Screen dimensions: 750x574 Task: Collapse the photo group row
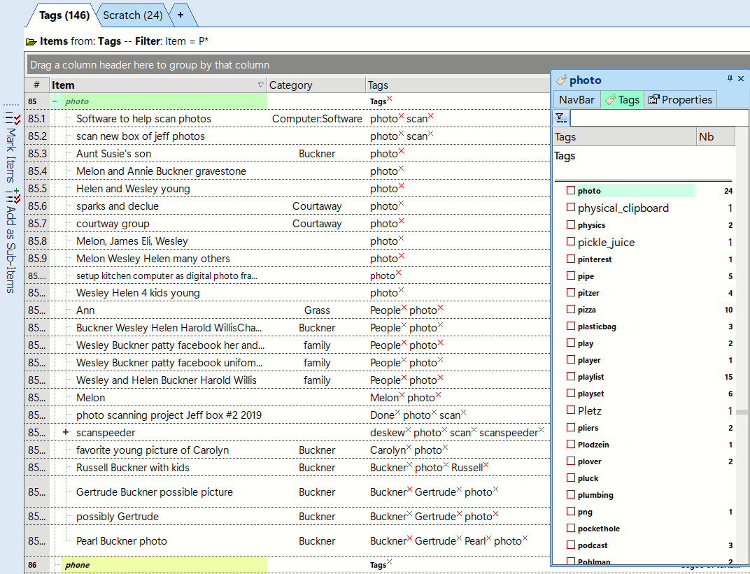pos(55,101)
